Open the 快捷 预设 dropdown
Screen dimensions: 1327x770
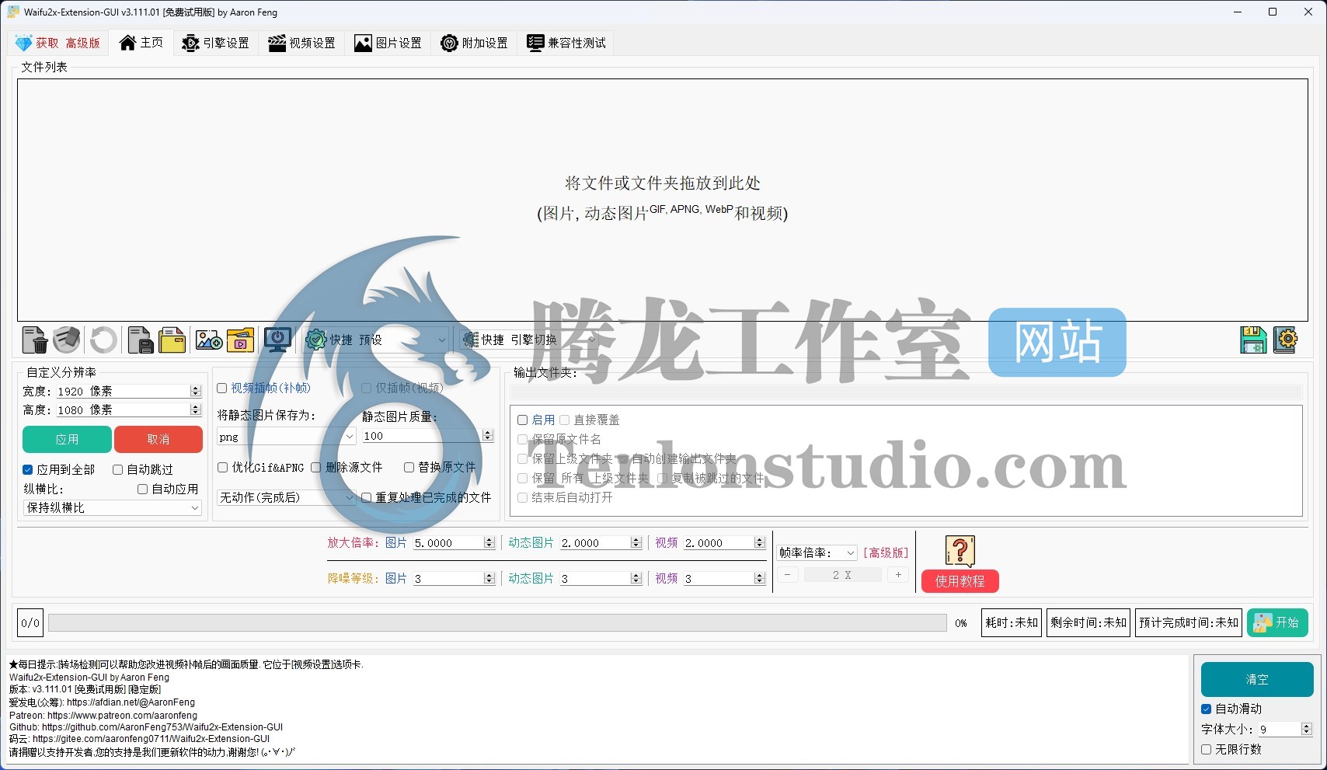click(x=378, y=340)
